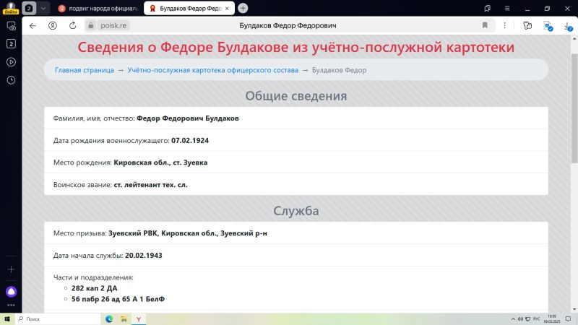Show site security lock info
Image resolution: width=578 pixels, height=325 pixels.
point(91,25)
